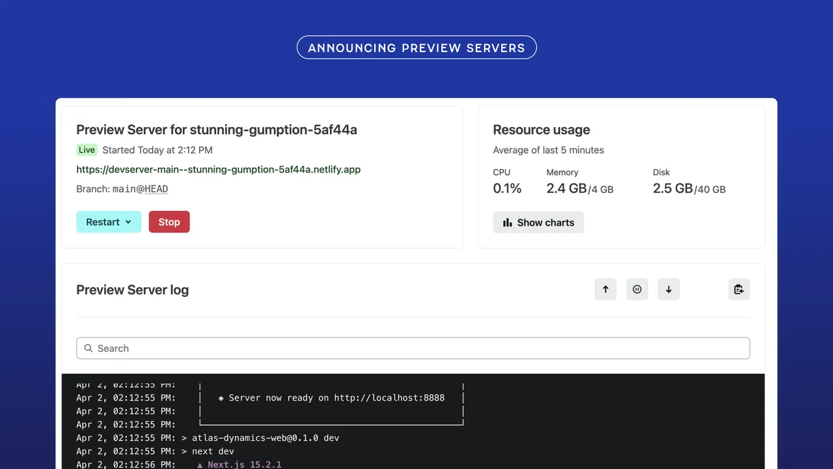The image size is (833, 469).
Task: Stop the preview server
Action: click(x=169, y=221)
